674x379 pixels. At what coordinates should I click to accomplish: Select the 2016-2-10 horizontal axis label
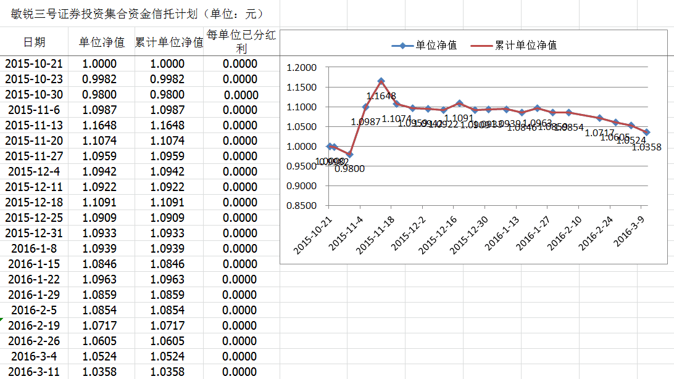point(566,232)
